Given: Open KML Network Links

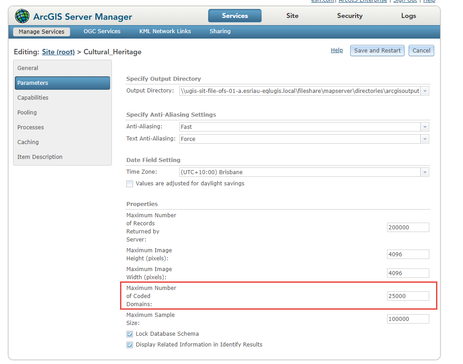Looking at the screenshot, I should click(165, 31).
